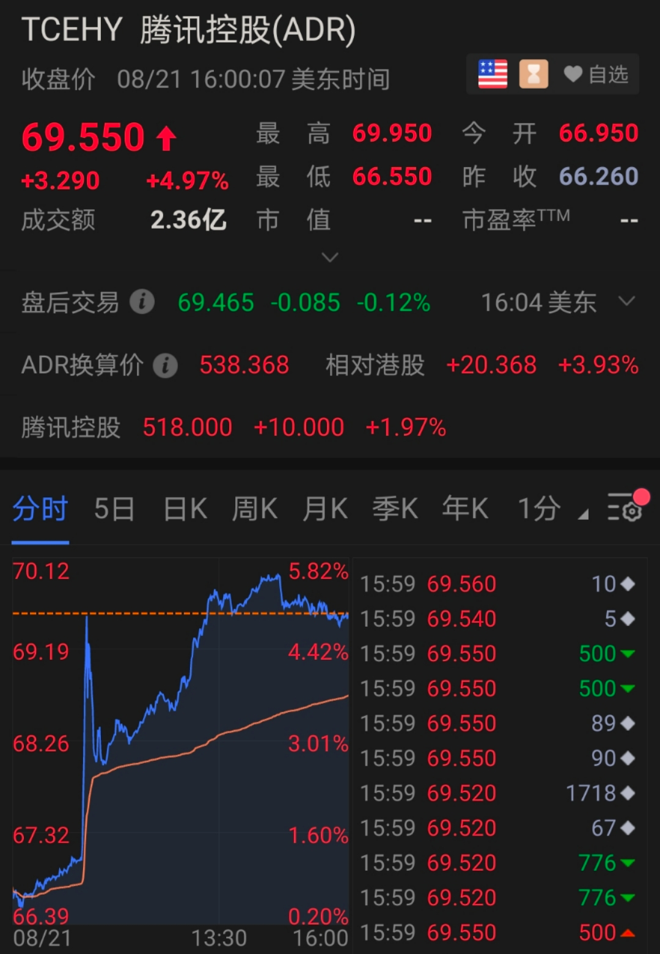Expand more quote details chevron below 市值
This screenshot has width=660, height=954.
click(x=330, y=257)
